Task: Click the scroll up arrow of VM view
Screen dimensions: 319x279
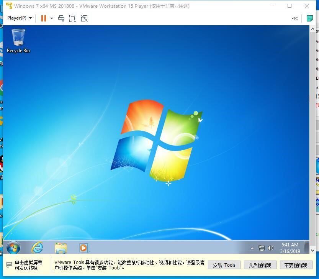Action: tap(313, 29)
